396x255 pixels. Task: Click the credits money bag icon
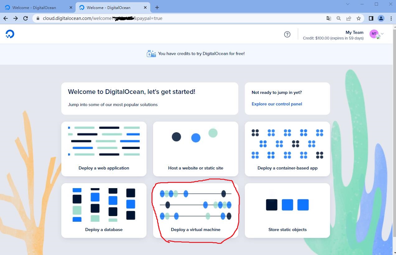pos(151,53)
